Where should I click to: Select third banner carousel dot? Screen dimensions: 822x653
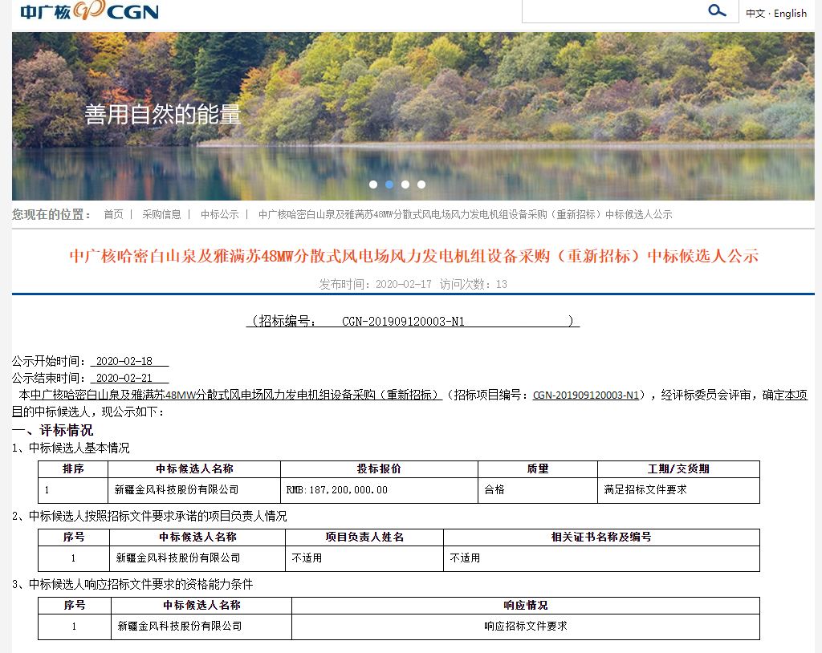click(405, 185)
